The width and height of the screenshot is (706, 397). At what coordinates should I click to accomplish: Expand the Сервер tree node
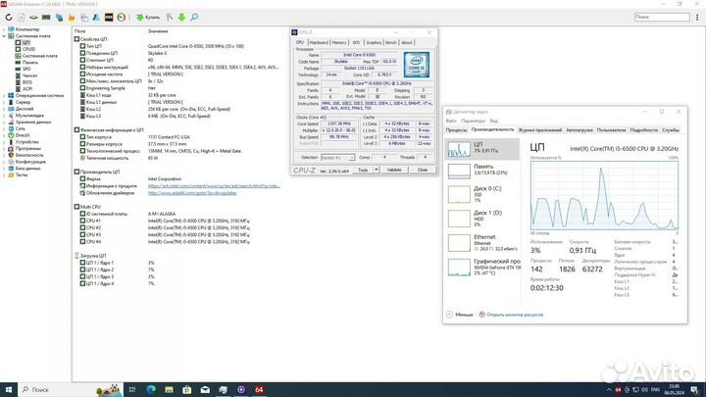click(4, 102)
